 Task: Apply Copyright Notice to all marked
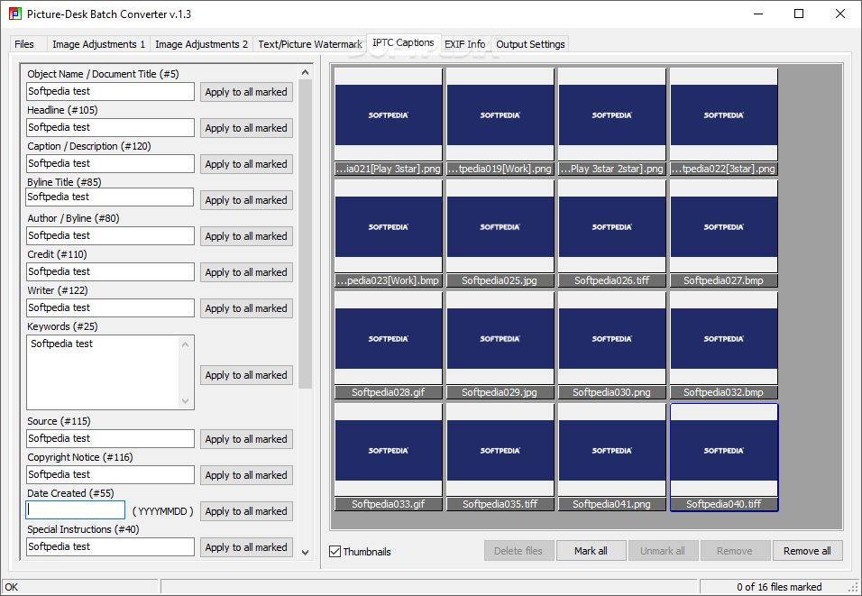246,475
